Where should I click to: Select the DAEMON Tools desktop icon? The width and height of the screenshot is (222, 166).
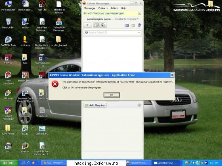click(x=8, y=41)
